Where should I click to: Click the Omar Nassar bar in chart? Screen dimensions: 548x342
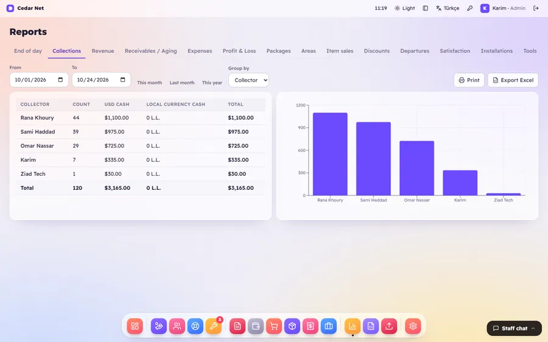click(x=416, y=168)
